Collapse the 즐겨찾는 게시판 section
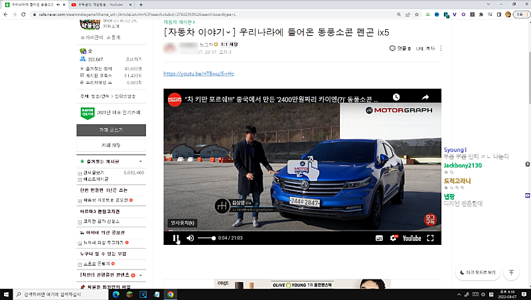Screen dimensions: 531x300 [141, 161]
